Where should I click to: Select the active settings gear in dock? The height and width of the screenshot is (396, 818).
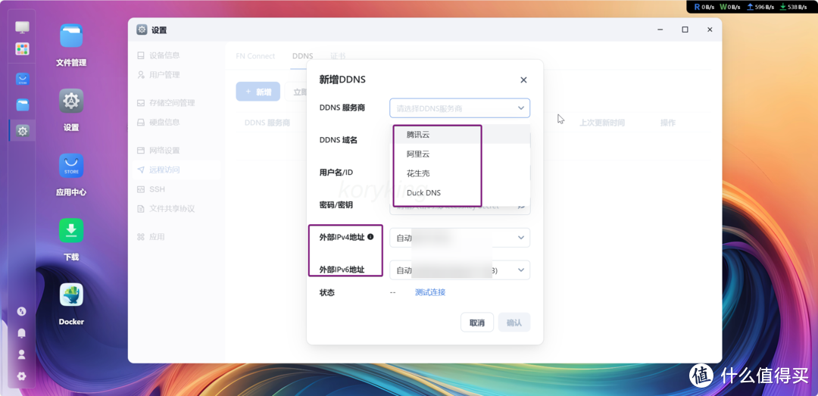coord(23,130)
